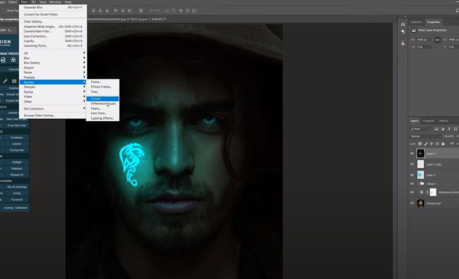Click the adjustment layer filter icon
Screen dimensions: 459x279
pyautogui.click(x=443, y=129)
